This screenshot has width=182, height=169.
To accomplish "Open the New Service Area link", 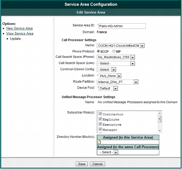I will coord(19,28).
